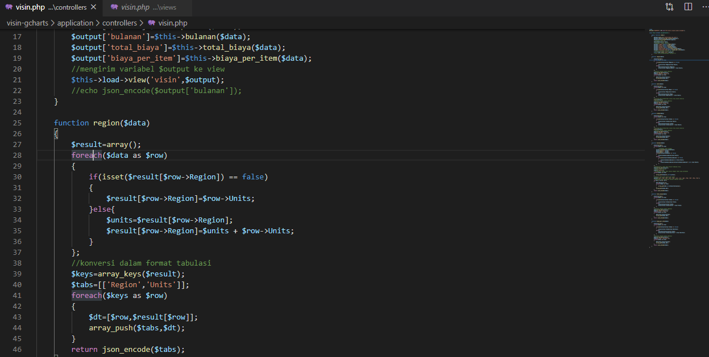
Task: Open controllers breadcrumb segment
Action: tap(119, 23)
